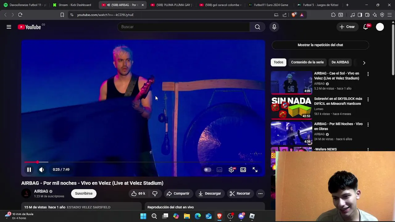Open browser extensions puzzle icon
Screen dimensions: 395x222
tap(333, 15)
